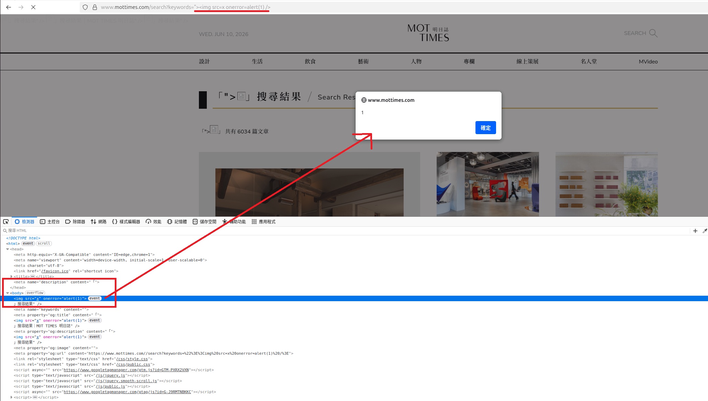Collapse the head element node
The image size is (708, 401).
[8, 249]
